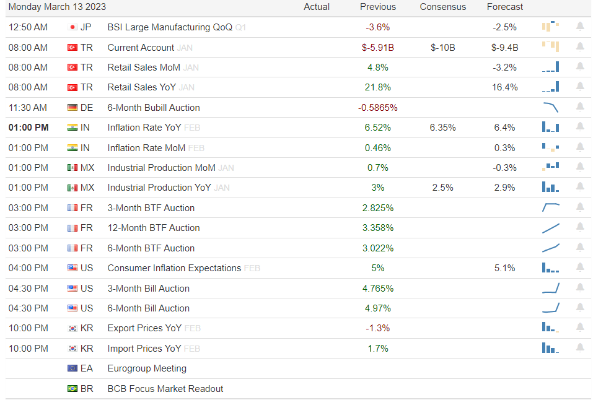Click the Brazil flag beside BR
The height and width of the screenshot is (400, 606).
click(x=72, y=389)
